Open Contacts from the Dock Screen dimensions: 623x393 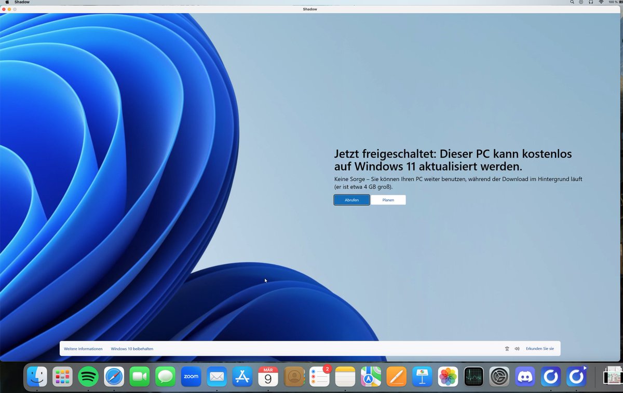pos(294,376)
